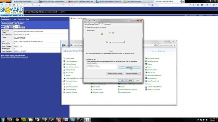Select the Security tab in Java Control Panel
The image size is (218, 122).
pyautogui.click(x=102, y=24)
